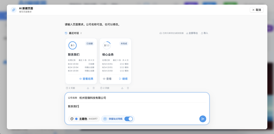Click the 未完成 status badge

(x=124, y=44)
